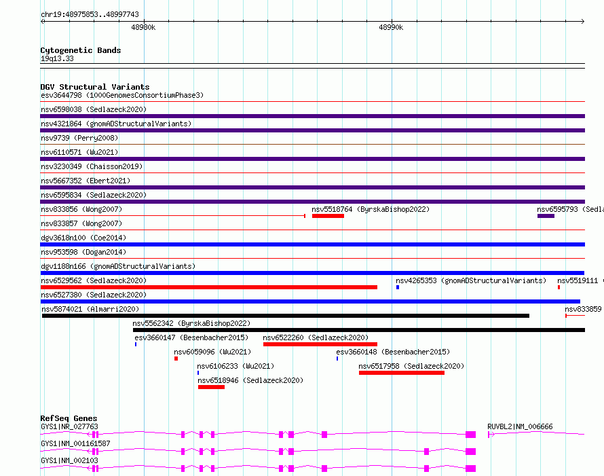Click the large last exon of GYS1|NR_027763
604x476 pixels.
point(471,435)
